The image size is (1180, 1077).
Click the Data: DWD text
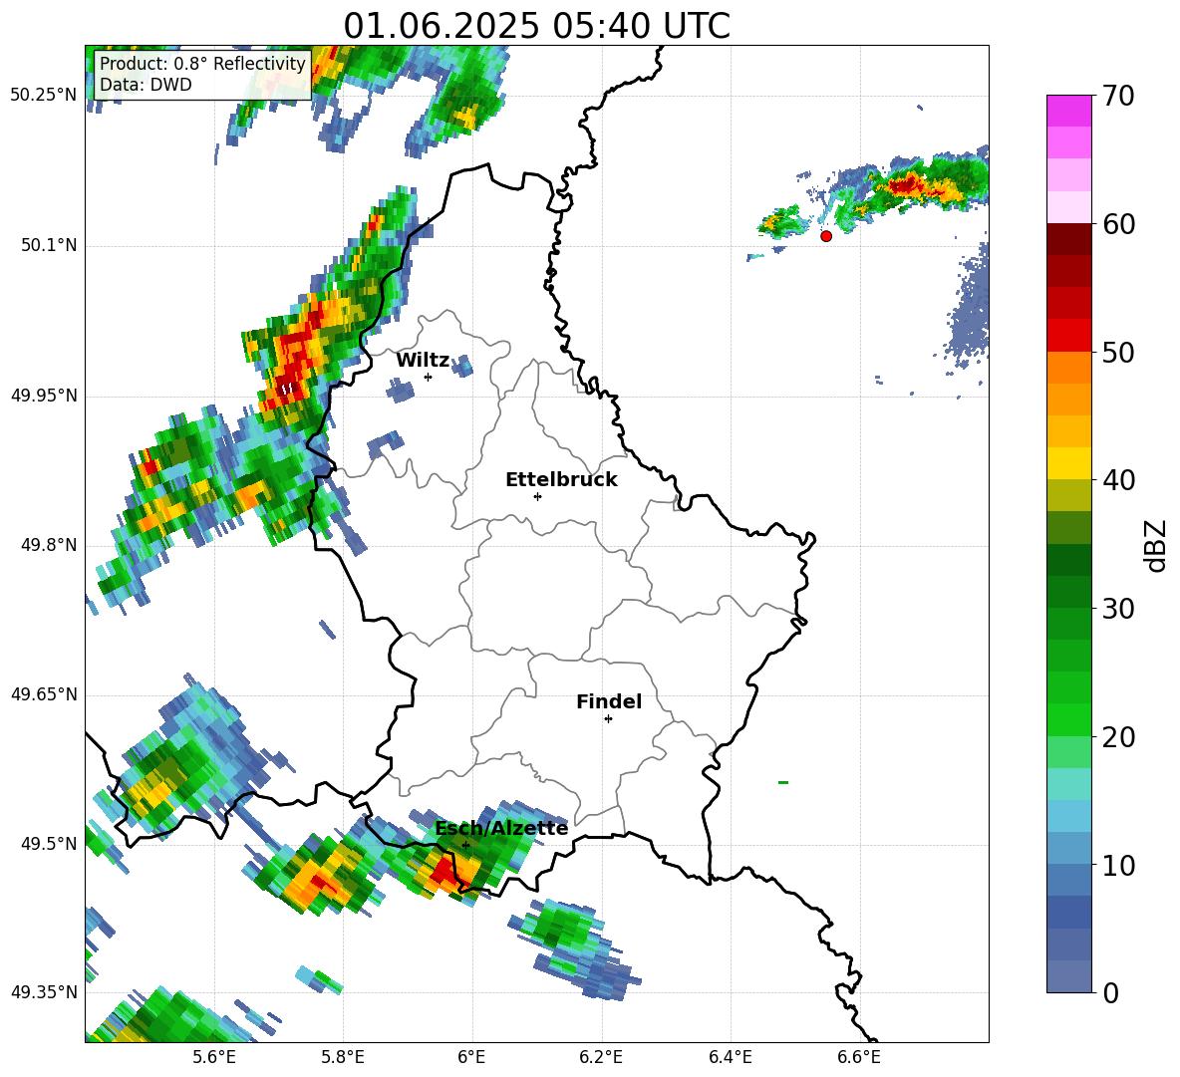pyautogui.click(x=146, y=85)
